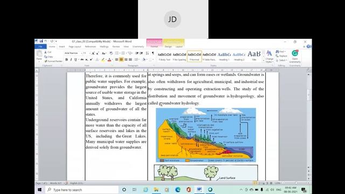345x194 pixels.
Task: Switch to the Mailings tab
Action: 104,47
